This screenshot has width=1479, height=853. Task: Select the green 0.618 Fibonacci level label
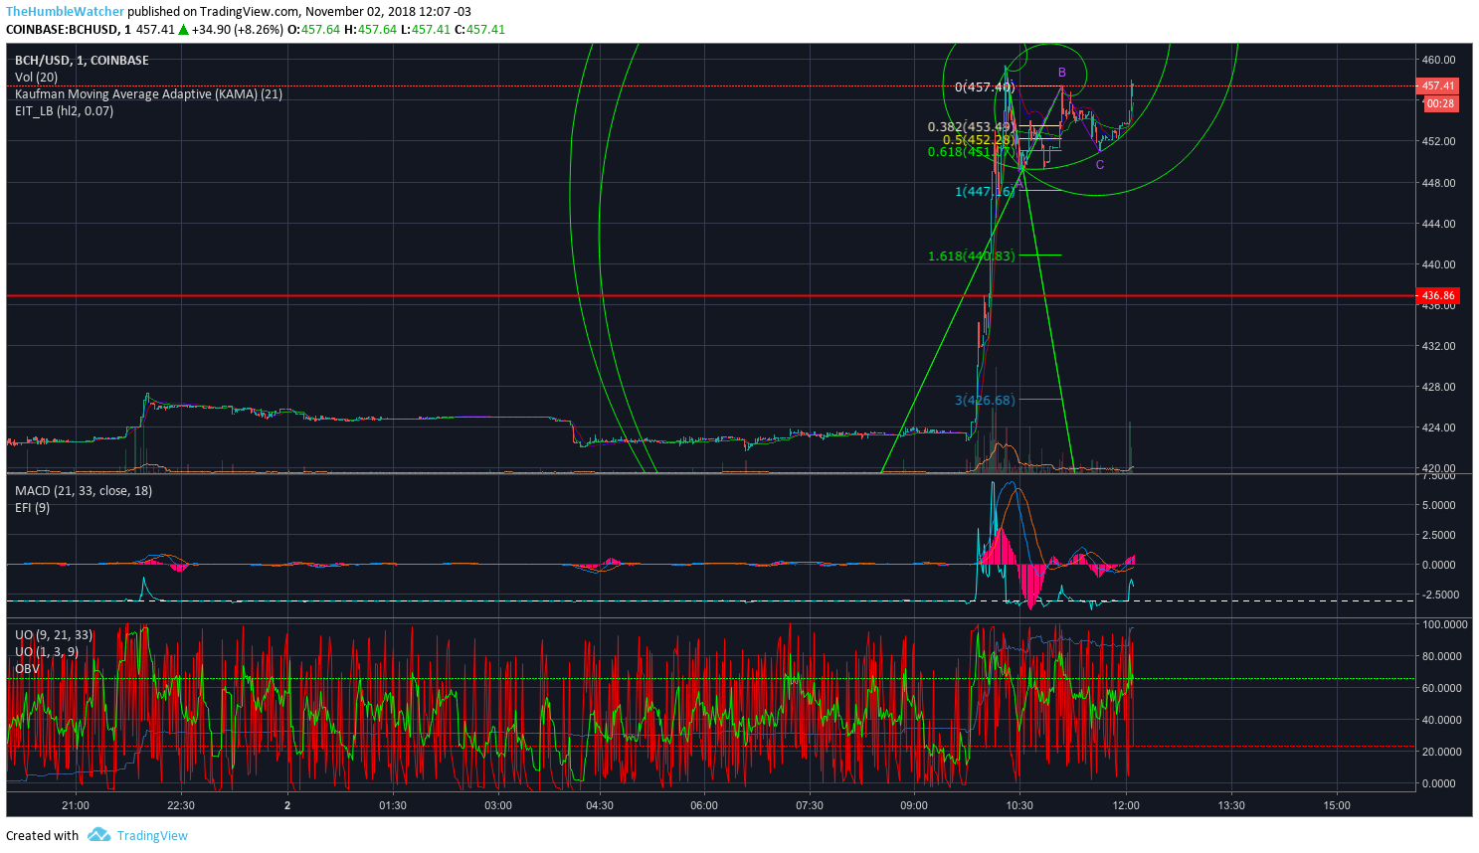(970, 151)
